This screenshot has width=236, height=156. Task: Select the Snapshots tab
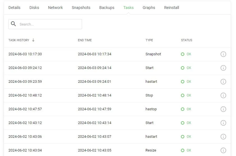coord(81,8)
